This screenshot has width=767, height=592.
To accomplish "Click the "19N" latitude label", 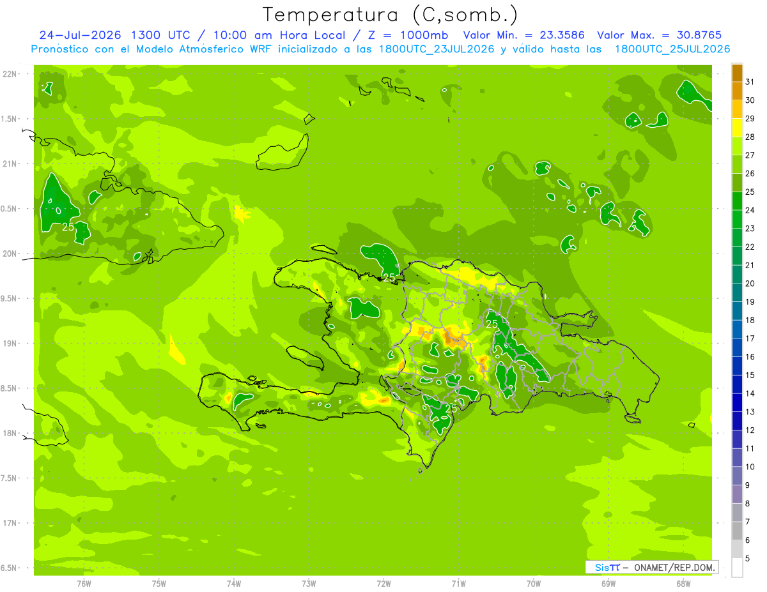I will (x=9, y=344).
